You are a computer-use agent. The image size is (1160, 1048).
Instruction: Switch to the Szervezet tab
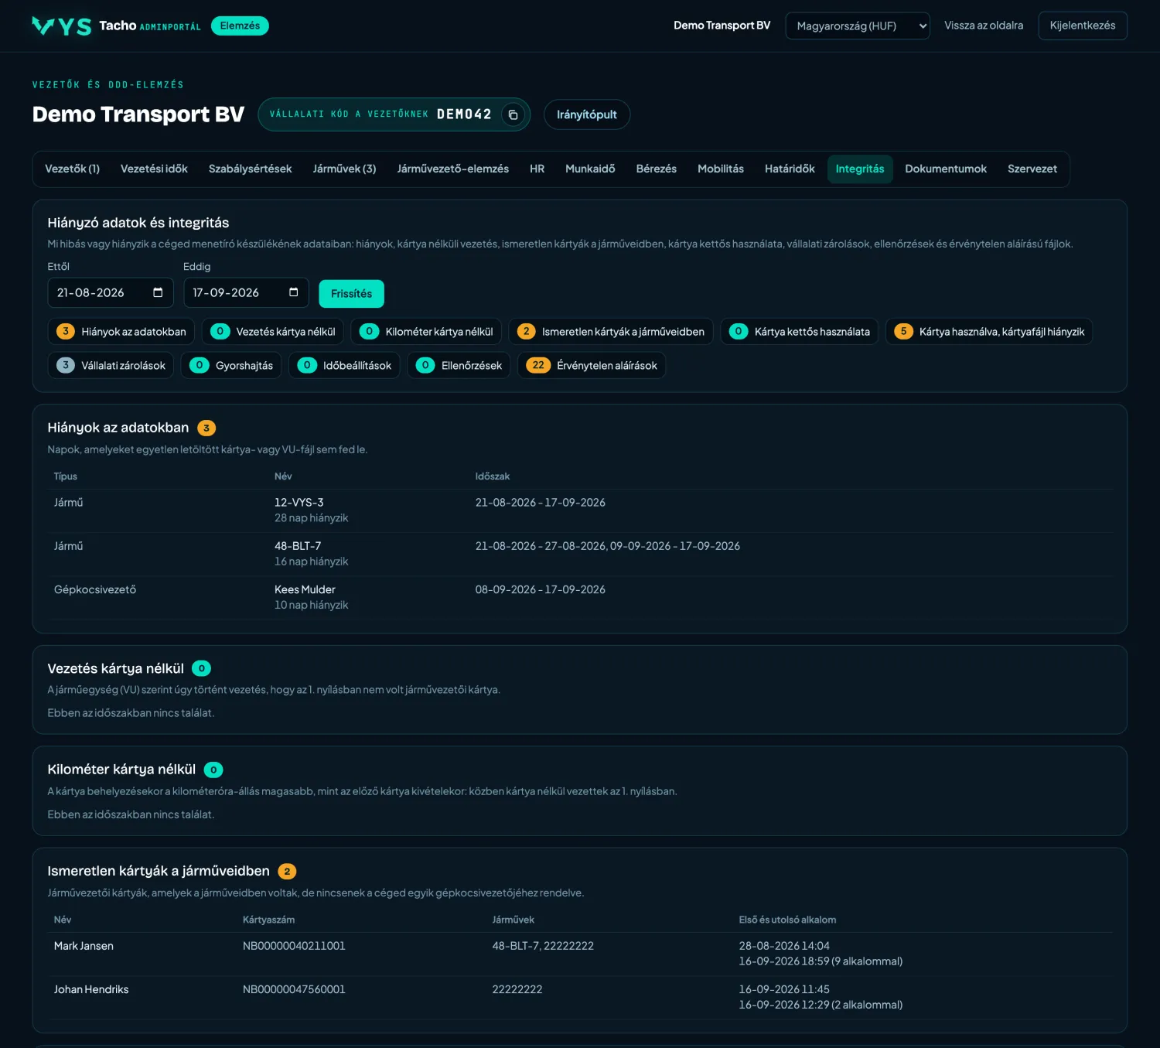(1032, 169)
